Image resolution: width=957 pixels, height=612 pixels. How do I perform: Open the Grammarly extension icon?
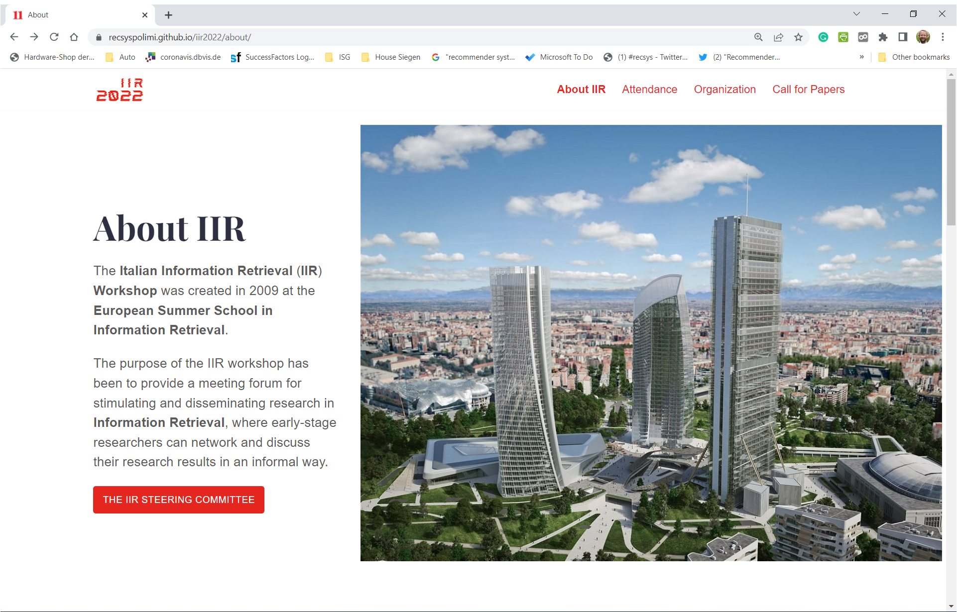pyautogui.click(x=823, y=37)
